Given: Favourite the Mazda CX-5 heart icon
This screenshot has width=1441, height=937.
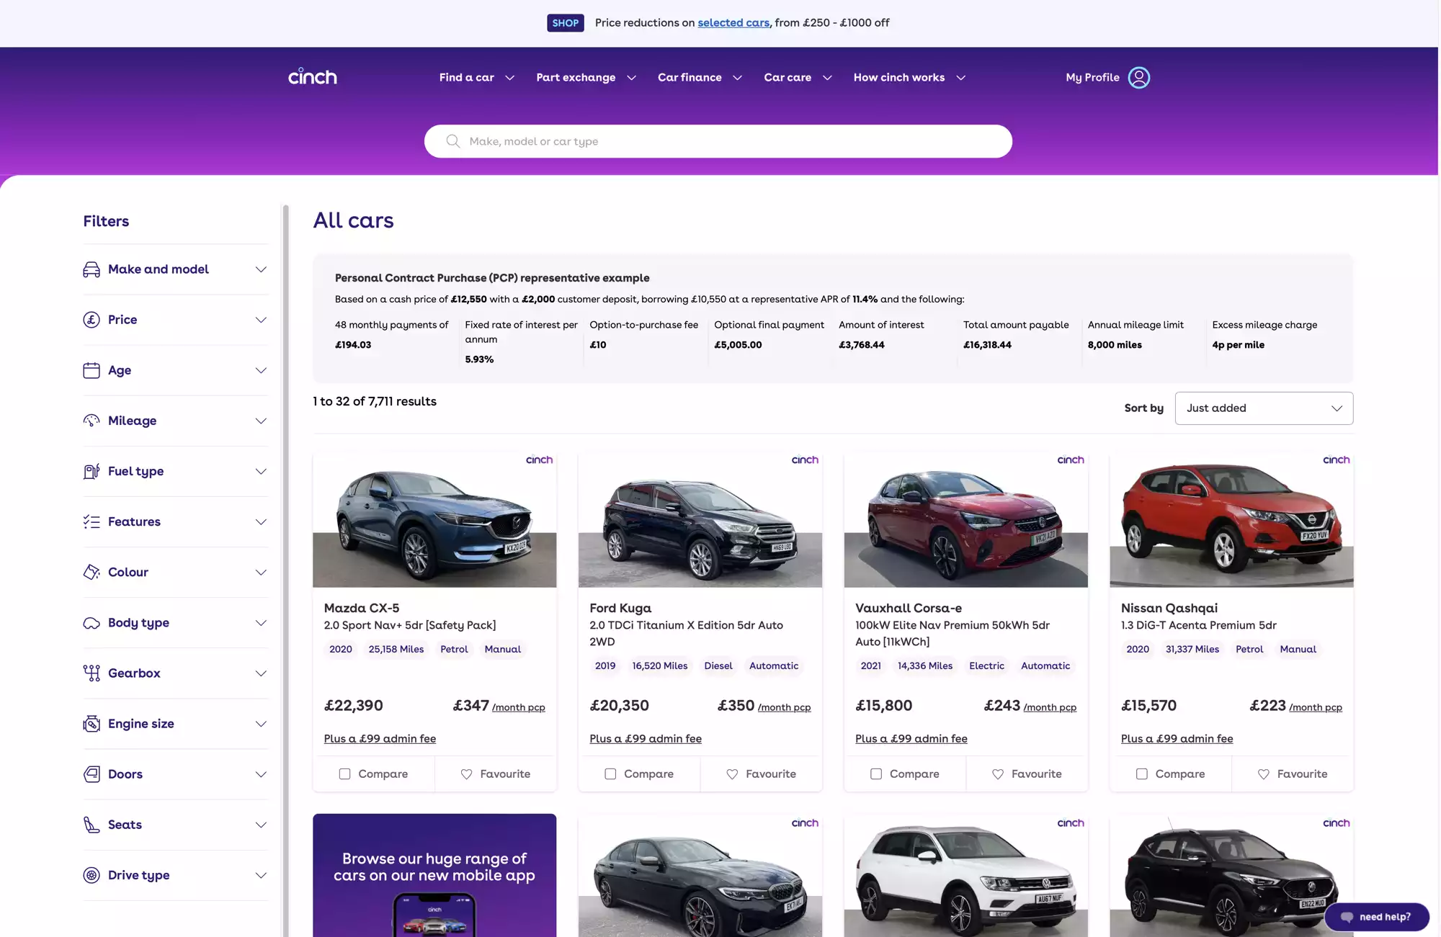Looking at the screenshot, I should [x=466, y=774].
